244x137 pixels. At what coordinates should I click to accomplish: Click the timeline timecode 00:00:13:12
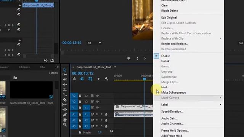coord(83,73)
